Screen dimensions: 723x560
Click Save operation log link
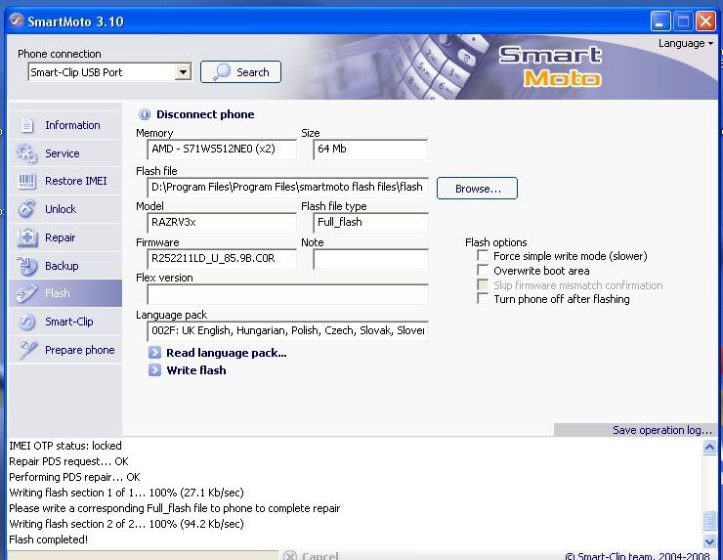662,430
